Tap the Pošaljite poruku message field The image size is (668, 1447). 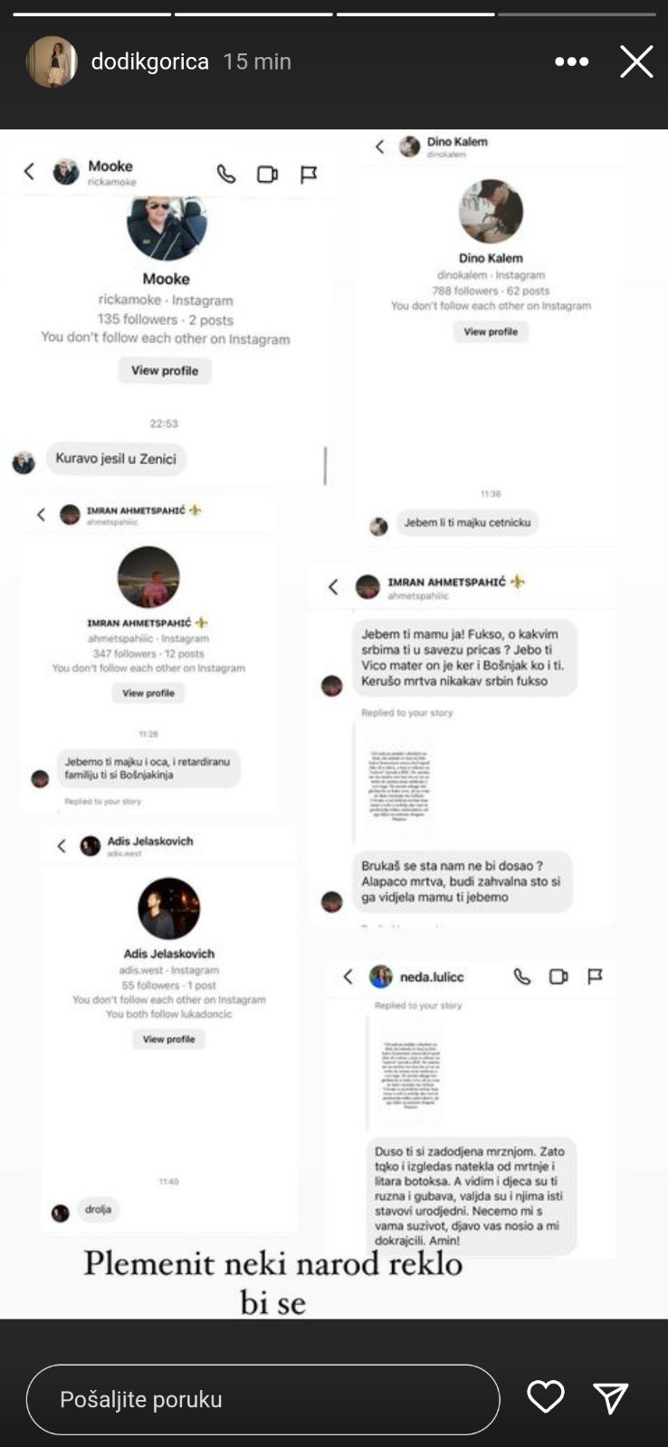point(262,1399)
